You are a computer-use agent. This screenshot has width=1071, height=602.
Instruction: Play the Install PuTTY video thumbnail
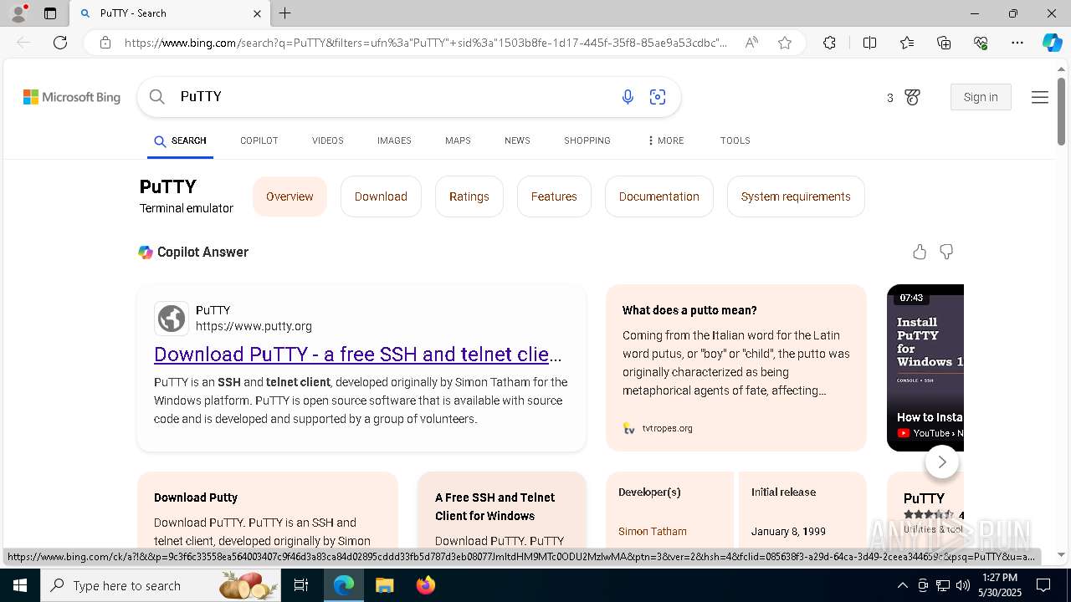point(925,367)
